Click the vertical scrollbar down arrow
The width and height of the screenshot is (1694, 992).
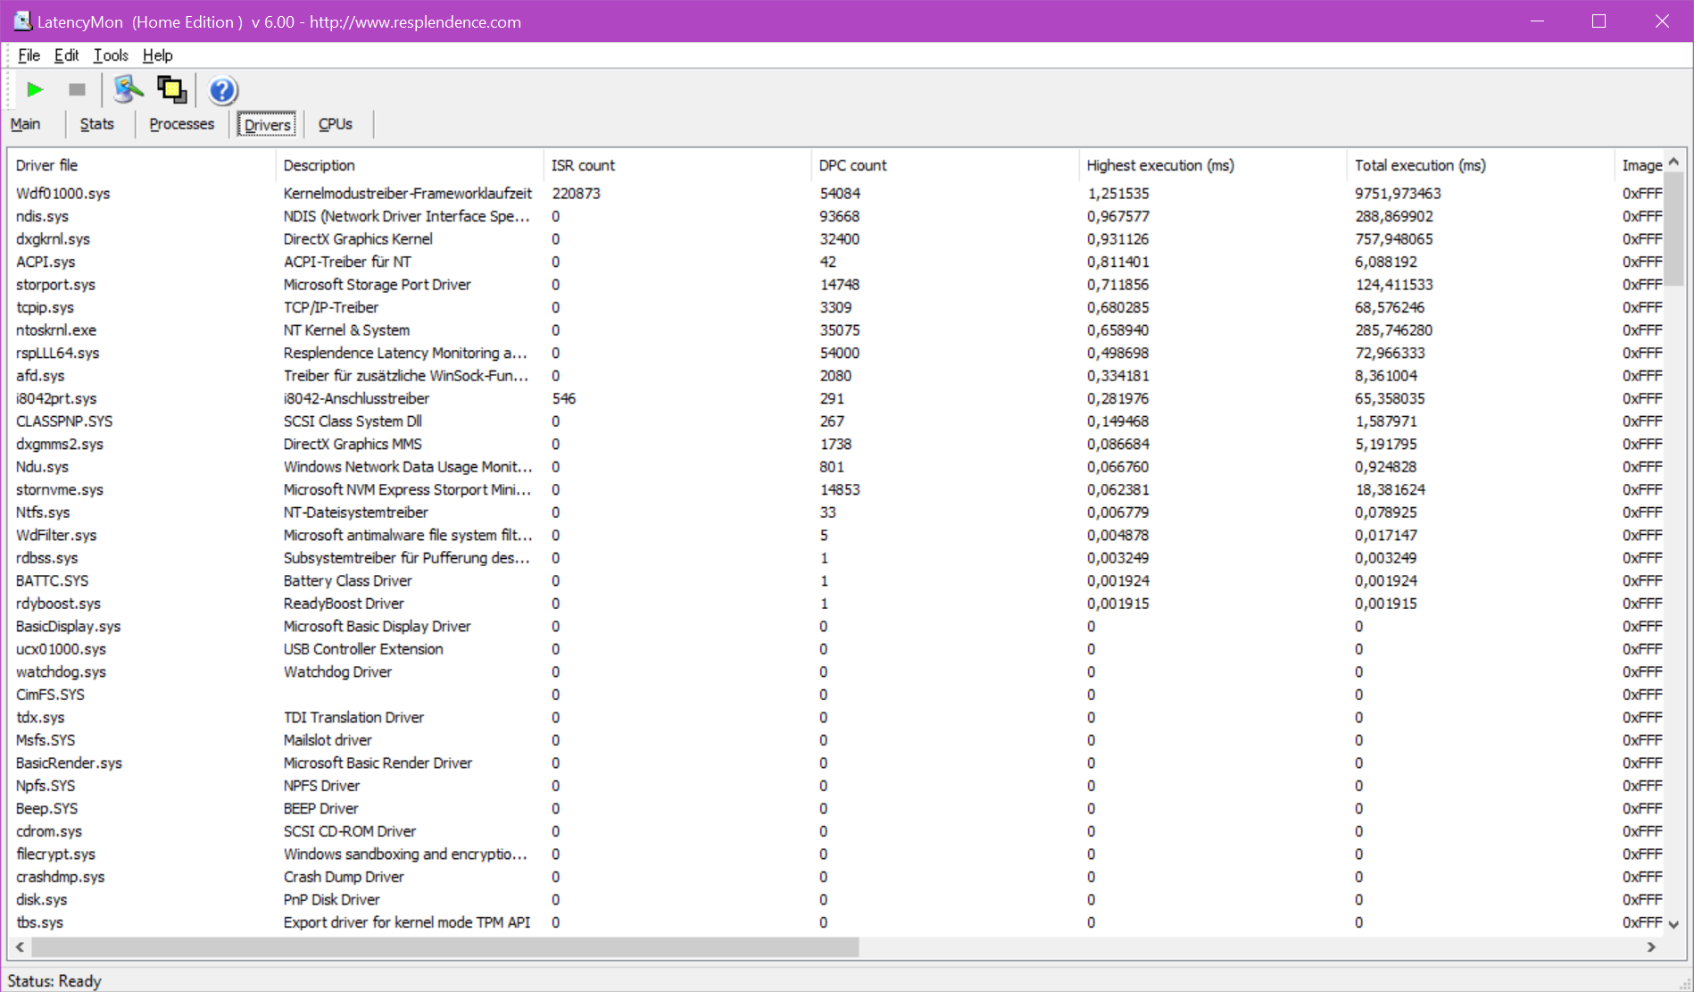(x=1674, y=925)
